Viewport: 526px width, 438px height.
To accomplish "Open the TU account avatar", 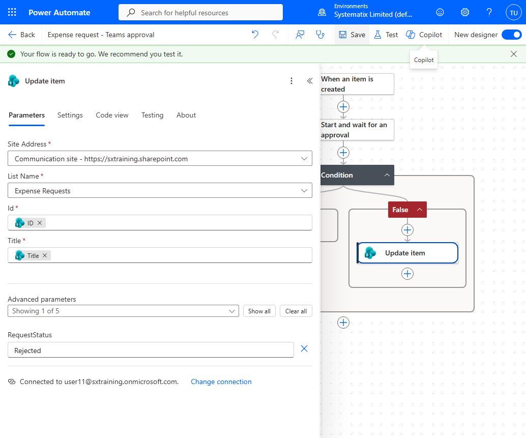I will 514,12.
